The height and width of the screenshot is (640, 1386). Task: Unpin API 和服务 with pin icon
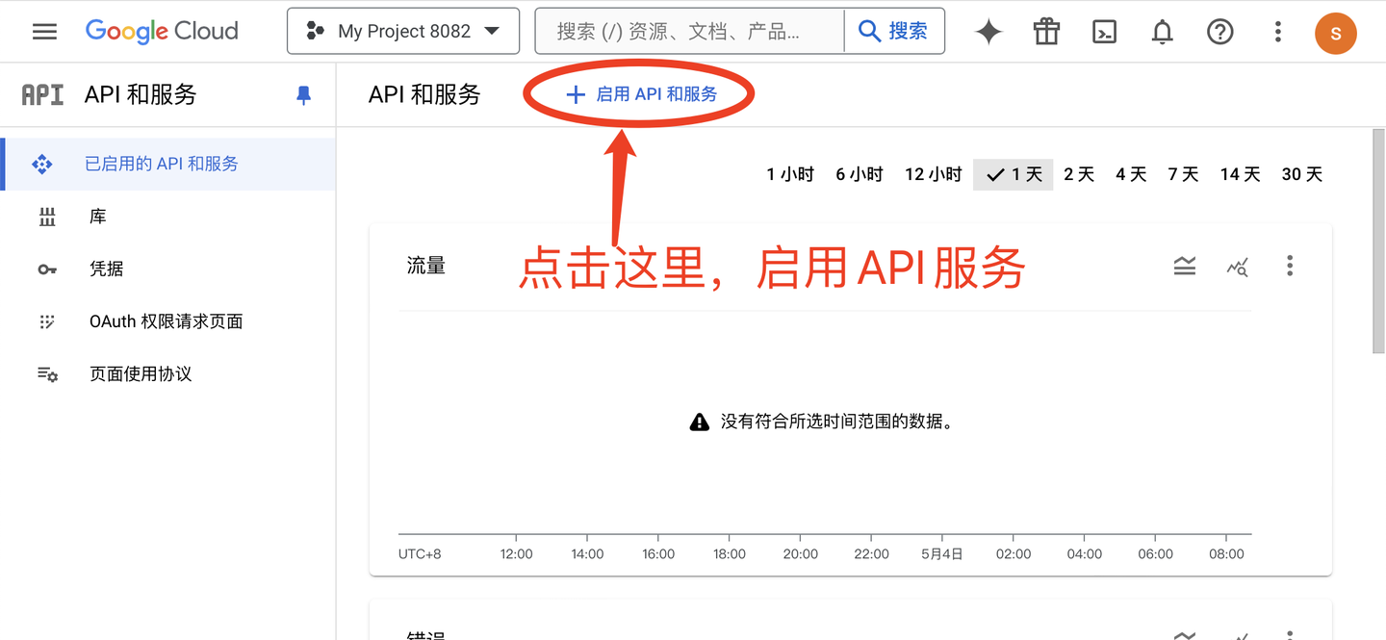point(304,94)
